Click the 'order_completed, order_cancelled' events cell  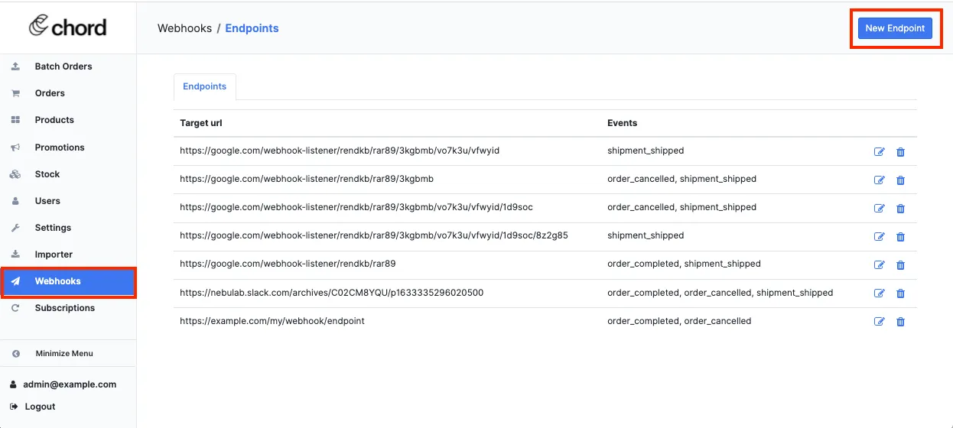tap(679, 321)
